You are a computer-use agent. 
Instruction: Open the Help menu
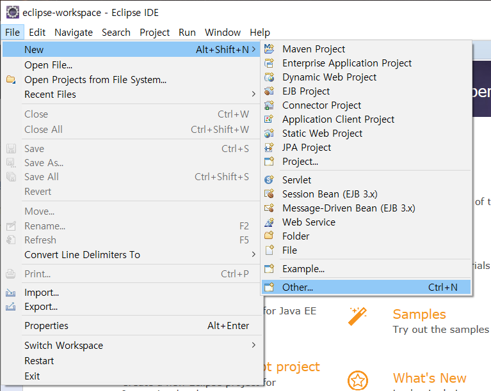coord(260,33)
